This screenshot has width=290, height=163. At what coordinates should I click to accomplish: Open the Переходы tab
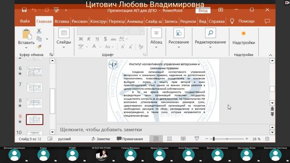tap(117, 21)
